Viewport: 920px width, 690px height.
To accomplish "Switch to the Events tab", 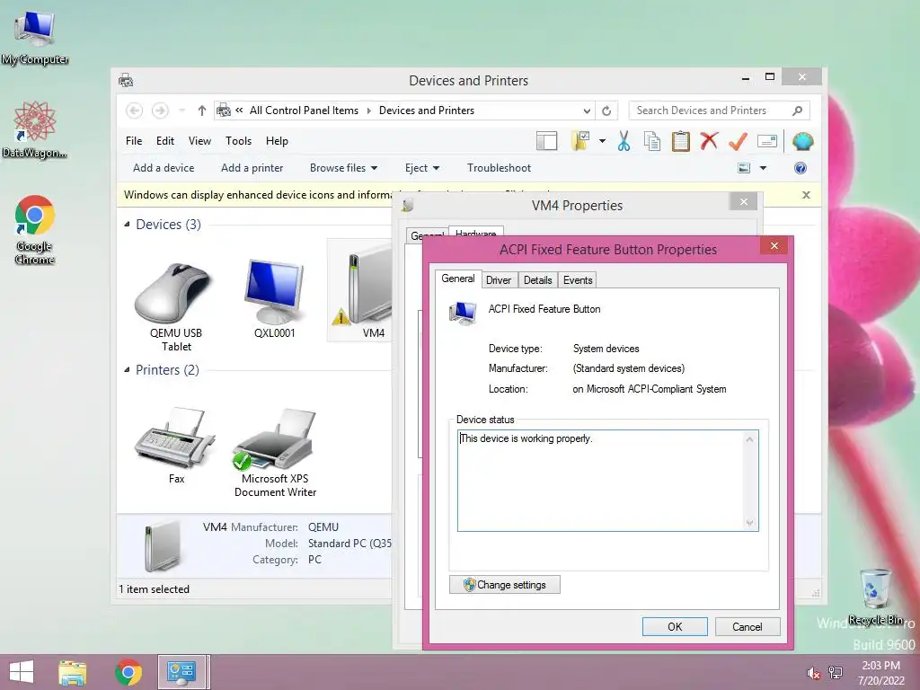I will [x=578, y=280].
